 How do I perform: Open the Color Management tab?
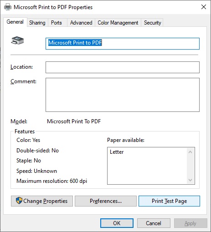pos(118,23)
